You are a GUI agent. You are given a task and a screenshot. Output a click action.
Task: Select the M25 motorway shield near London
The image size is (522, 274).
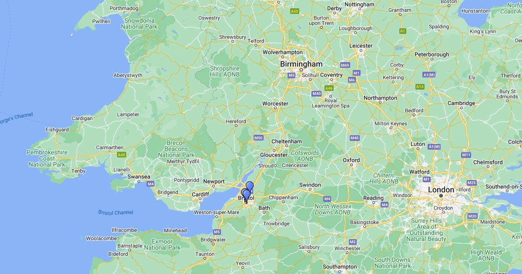(471, 182)
